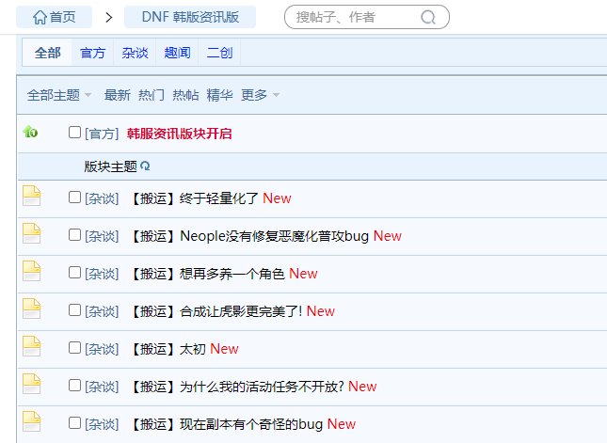Filter by 热门 threads

pyautogui.click(x=152, y=95)
